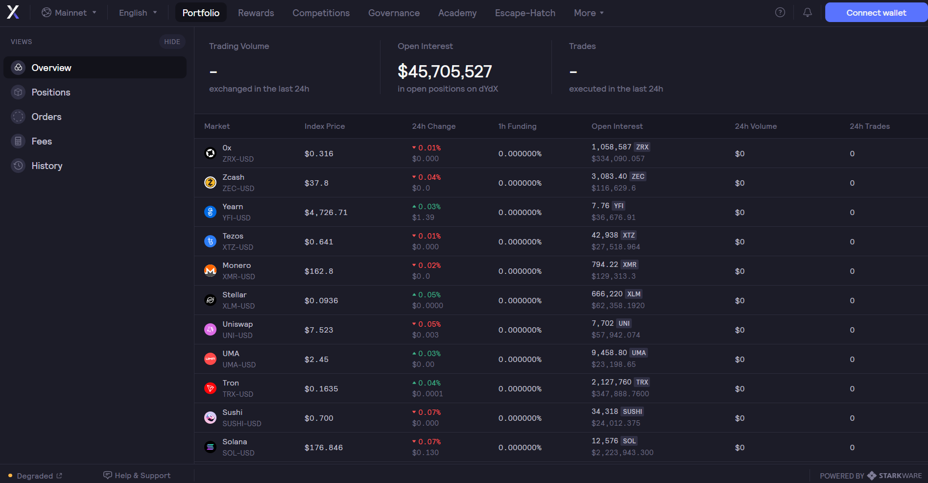Open the English language dropdown

pyautogui.click(x=138, y=13)
